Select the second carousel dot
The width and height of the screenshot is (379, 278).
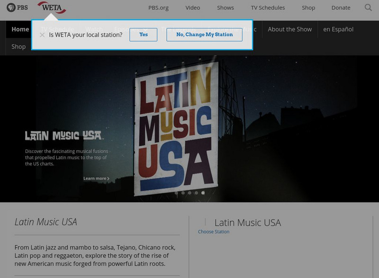(x=183, y=193)
